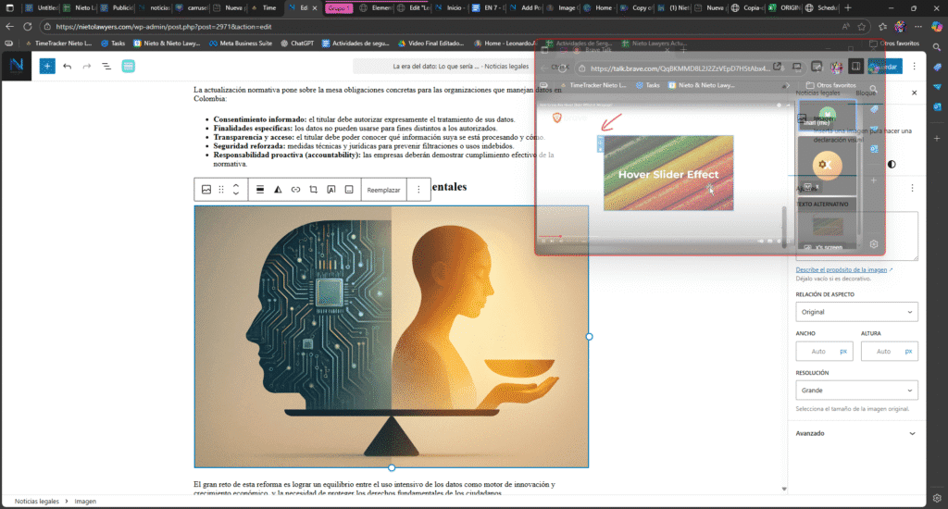This screenshot has width=948, height=509.
Task: Click the head and scales image
Action: [x=392, y=337]
